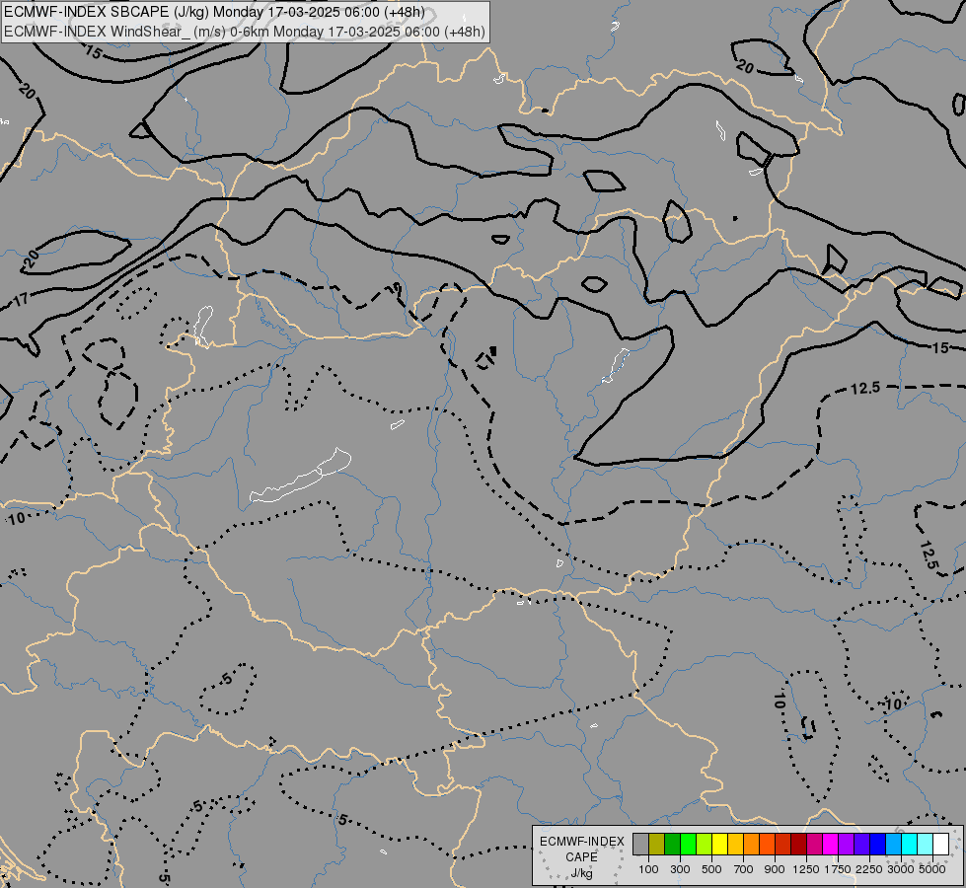
Task: Select the amber legend swatch
Action: pyautogui.click(x=735, y=845)
